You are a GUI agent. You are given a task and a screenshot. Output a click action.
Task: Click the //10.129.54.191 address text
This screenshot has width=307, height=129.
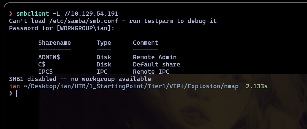(91, 14)
